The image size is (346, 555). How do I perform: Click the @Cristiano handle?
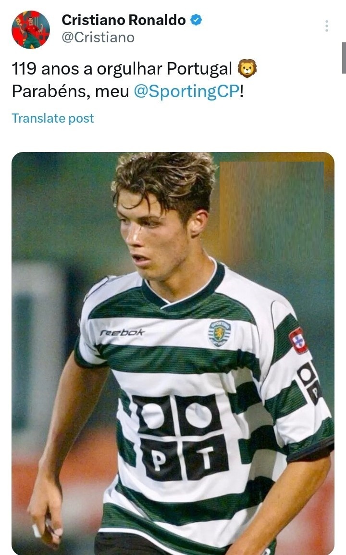coord(98,37)
